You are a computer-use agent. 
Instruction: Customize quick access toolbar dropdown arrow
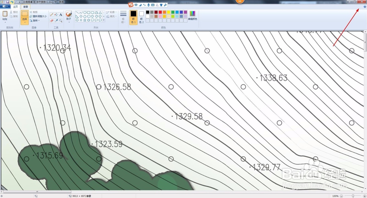[x=20, y=2]
